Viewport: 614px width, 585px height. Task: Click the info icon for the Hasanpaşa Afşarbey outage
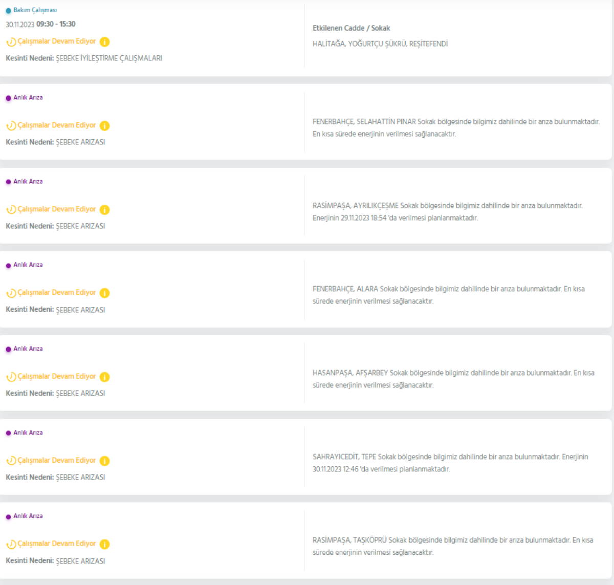pyautogui.click(x=104, y=377)
